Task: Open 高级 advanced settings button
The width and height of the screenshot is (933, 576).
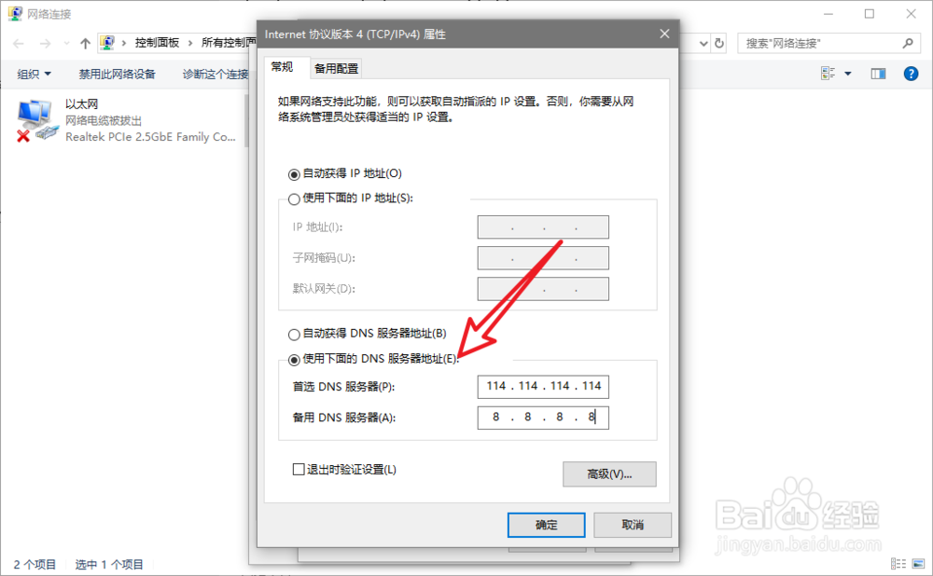Action: coord(609,474)
